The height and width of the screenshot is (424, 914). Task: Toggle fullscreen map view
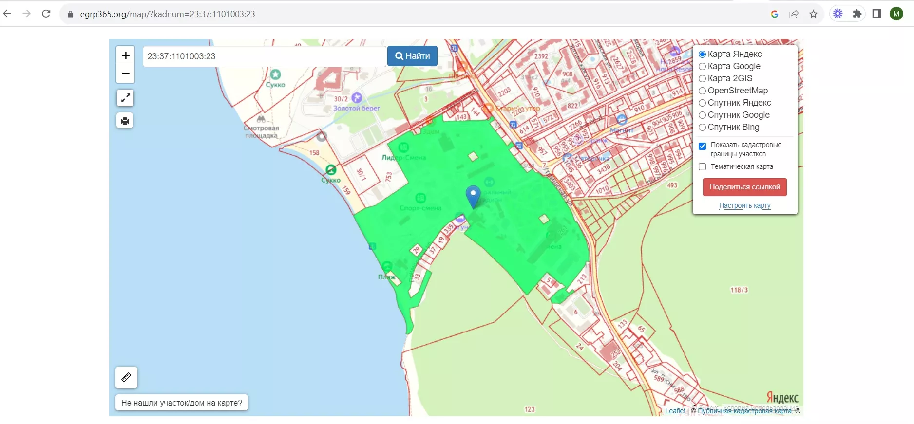click(125, 98)
